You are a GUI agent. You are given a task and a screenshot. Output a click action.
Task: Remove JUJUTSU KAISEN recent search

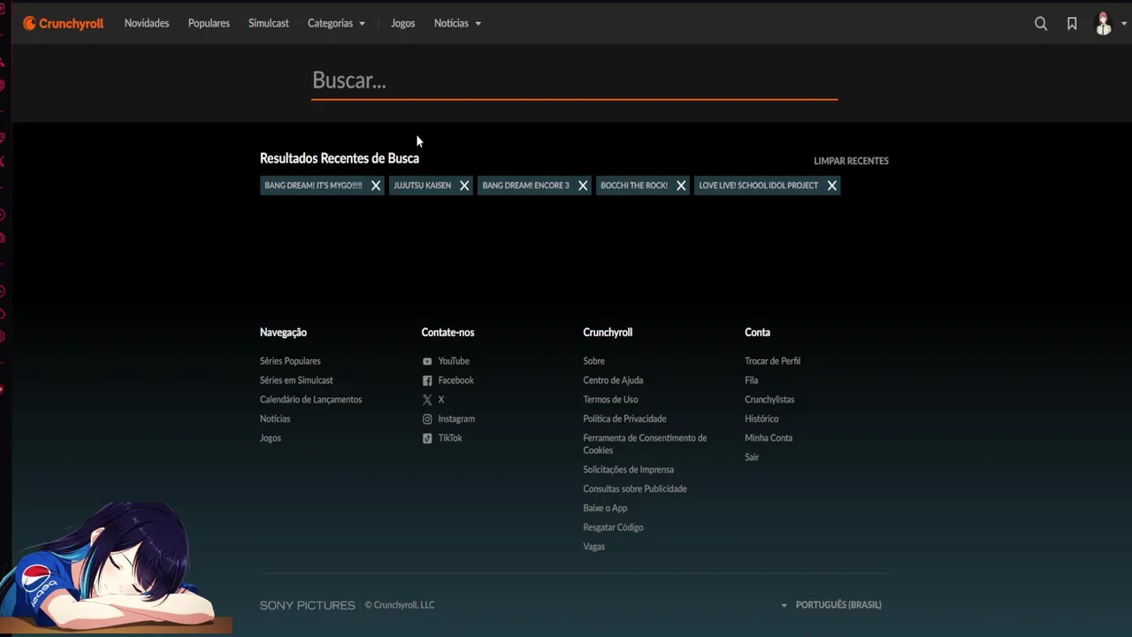pyautogui.click(x=464, y=186)
